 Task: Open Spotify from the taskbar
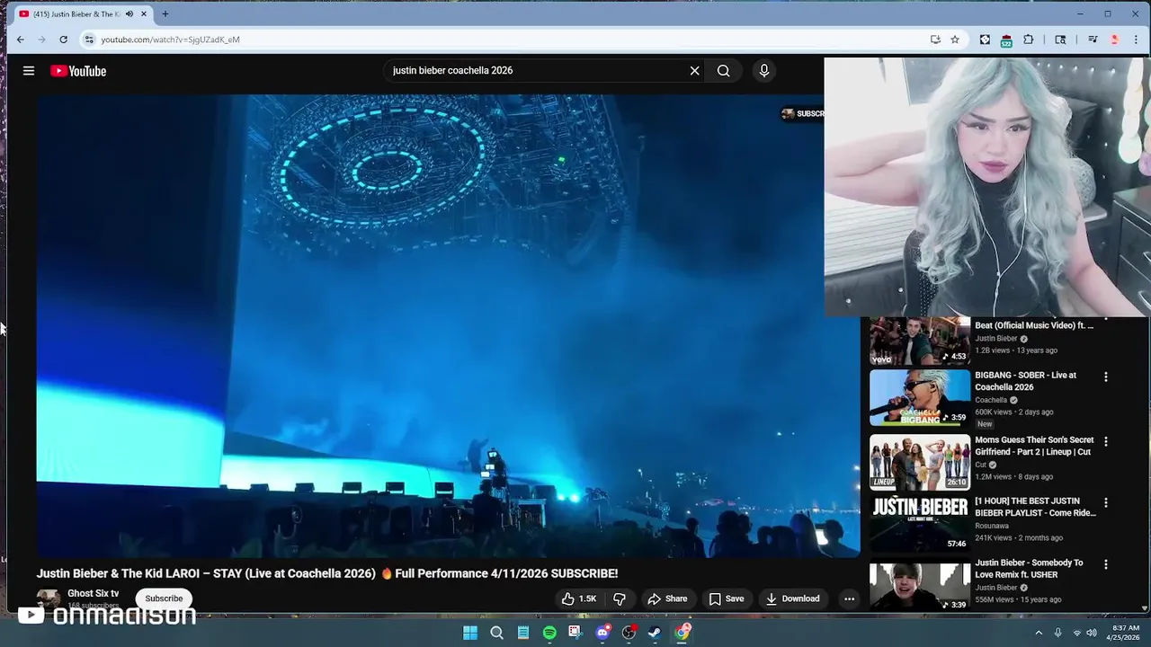point(549,633)
